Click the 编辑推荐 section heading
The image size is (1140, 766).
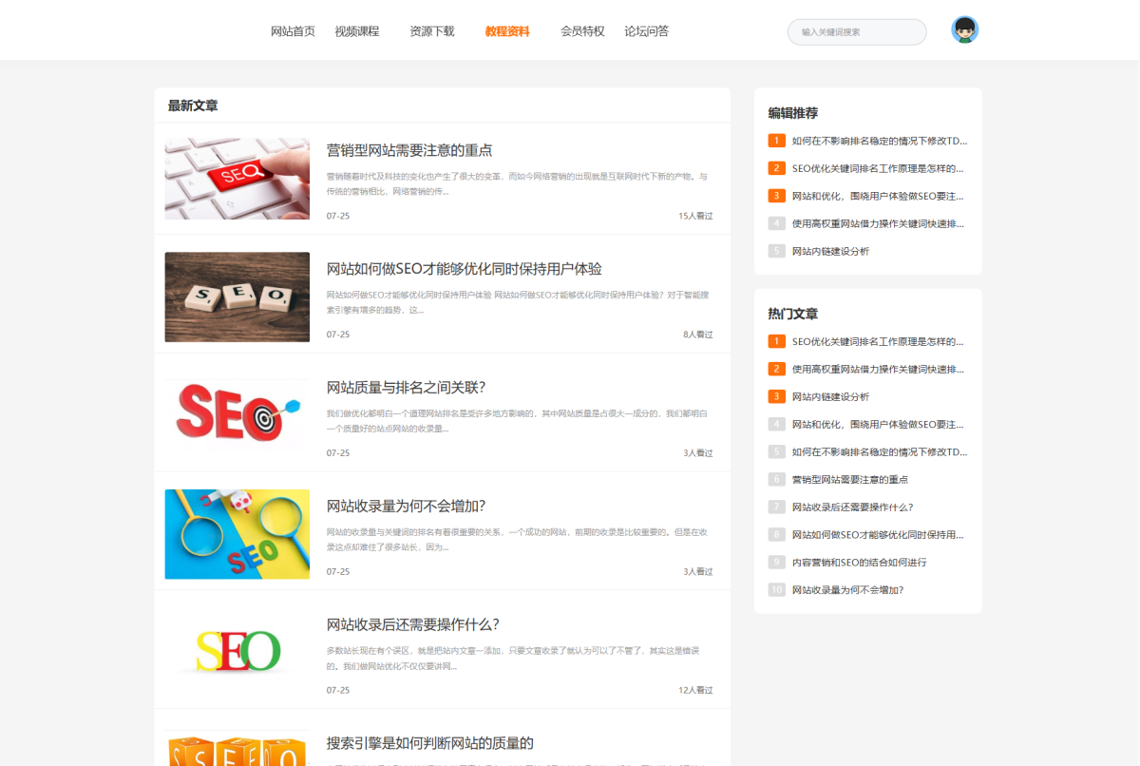(x=793, y=113)
